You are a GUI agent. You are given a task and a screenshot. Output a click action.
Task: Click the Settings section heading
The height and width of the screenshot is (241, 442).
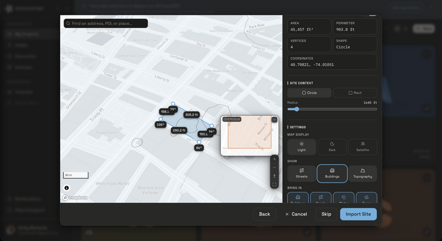(x=298, y=127)
